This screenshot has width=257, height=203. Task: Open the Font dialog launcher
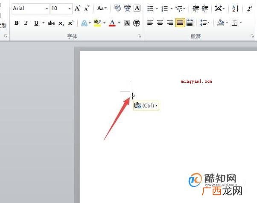click(x=139, y=36)
